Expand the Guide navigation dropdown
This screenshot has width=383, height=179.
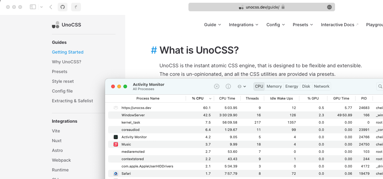tap(212, 25)
